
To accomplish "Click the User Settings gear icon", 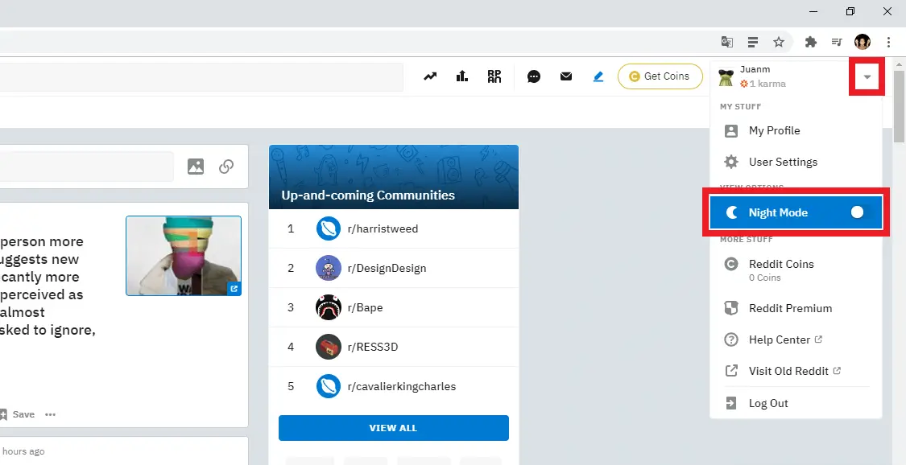I will 731,163.
